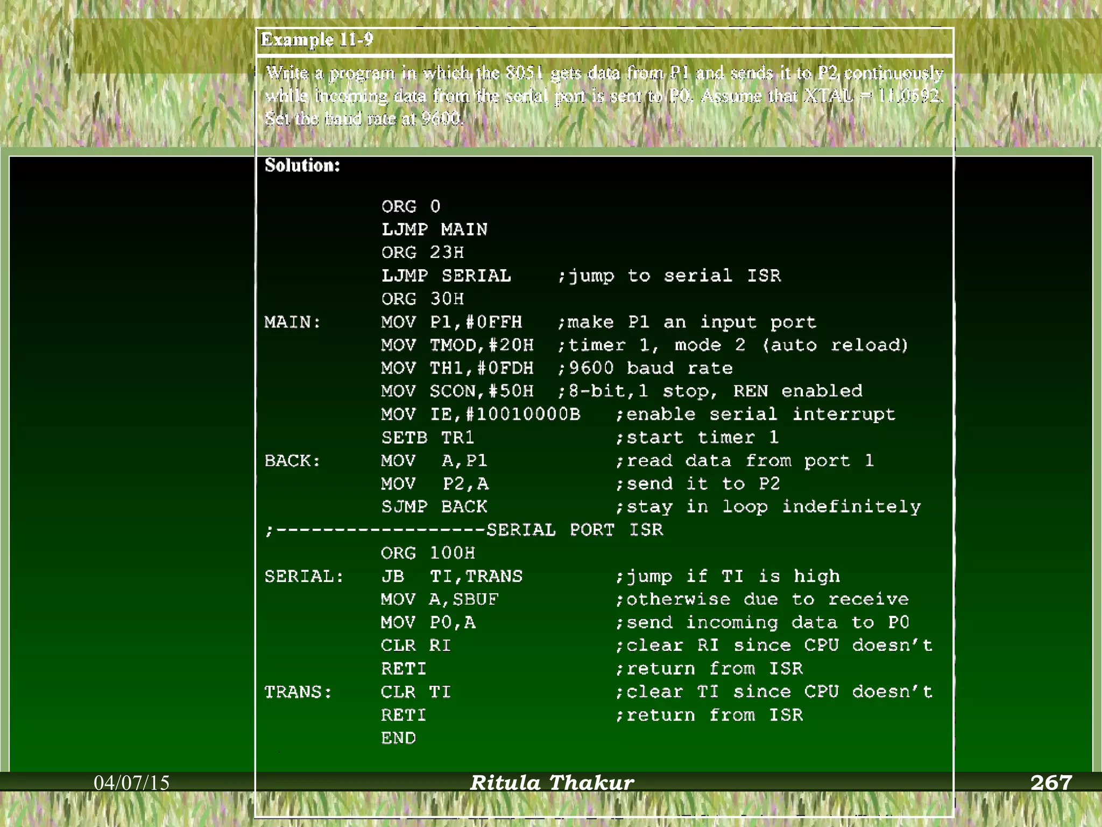Viewport: 1102px width, 827px height.
Task: Click the SETB TR1 instruction
Action: 428,437
